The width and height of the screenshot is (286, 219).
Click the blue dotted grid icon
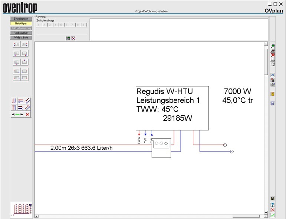tap(273, 103)
